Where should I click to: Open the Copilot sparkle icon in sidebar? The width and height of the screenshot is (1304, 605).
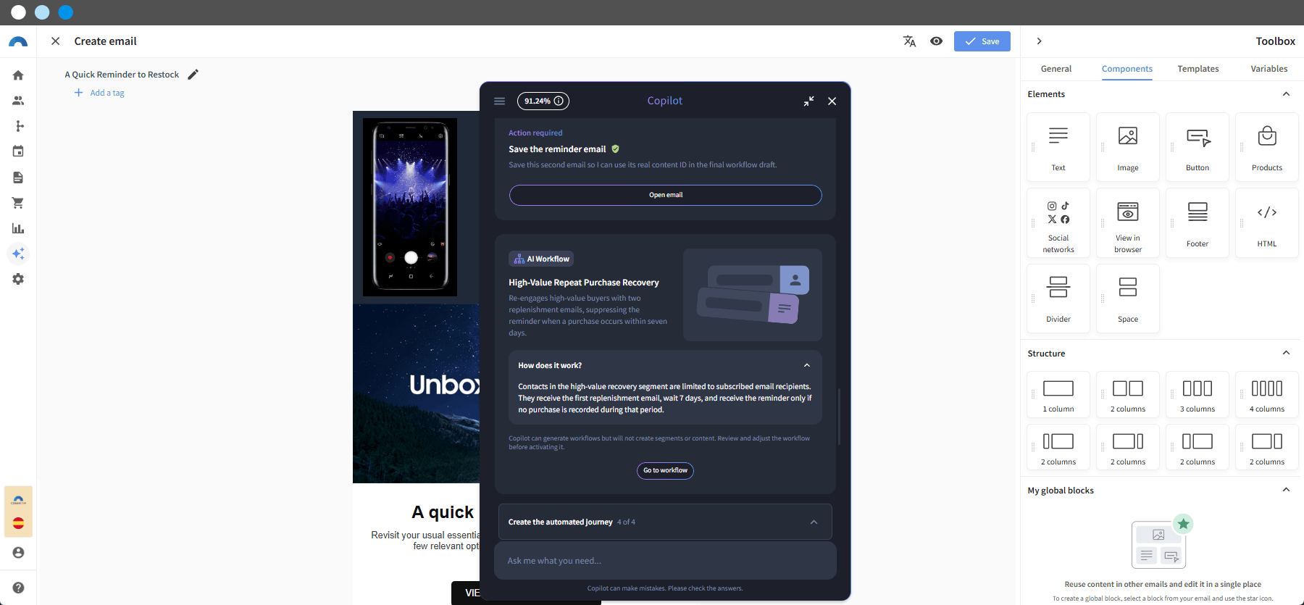coord(18,254)
